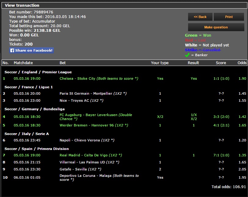This screenshot has height=197, width=248.
Task: Click the Odds column header
Action: click(242, 63)
